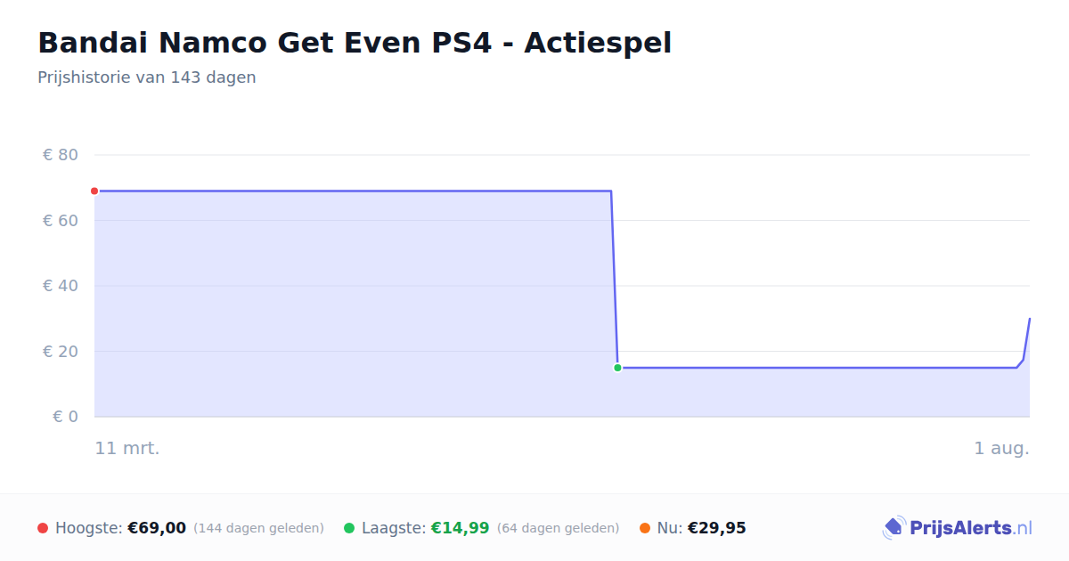
Task: Click the 144 dagen geleden note
Action: tap(258, 528)
